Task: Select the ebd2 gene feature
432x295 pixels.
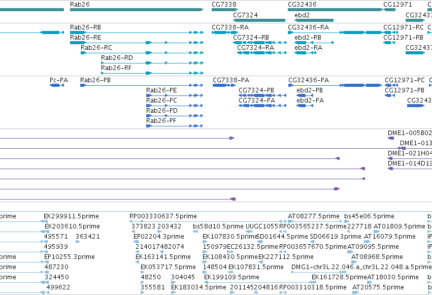Action: click(314, 20)
